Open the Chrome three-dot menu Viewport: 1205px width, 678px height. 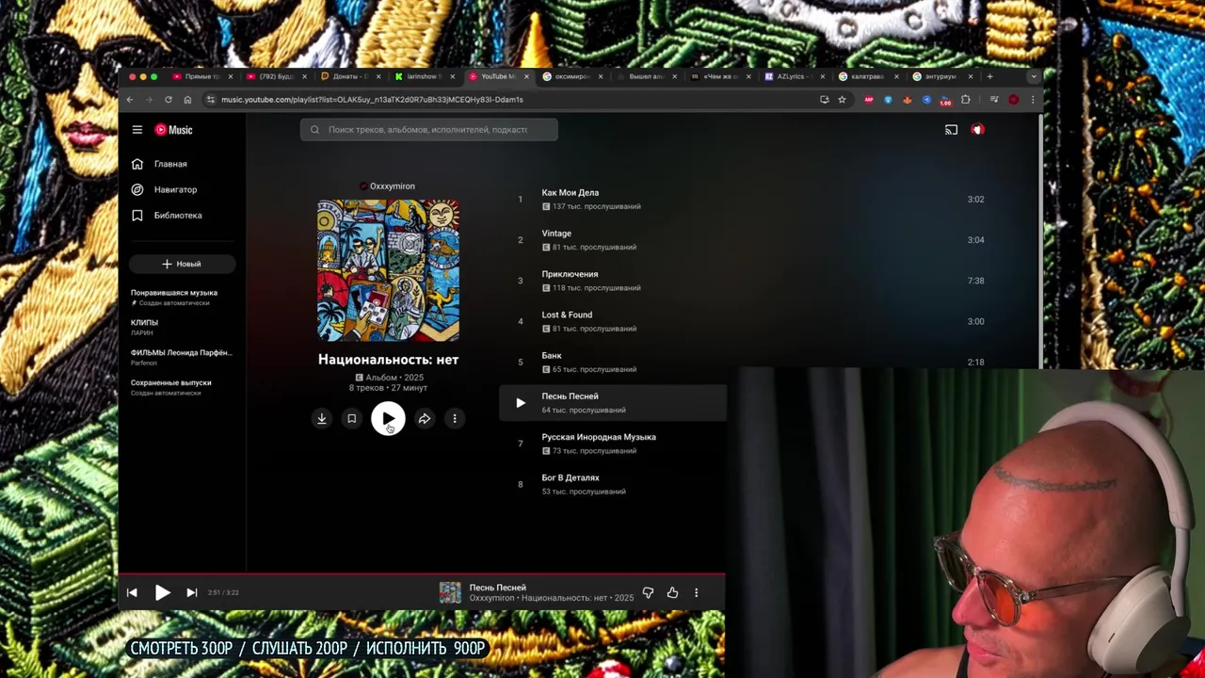coord(1033,99)
